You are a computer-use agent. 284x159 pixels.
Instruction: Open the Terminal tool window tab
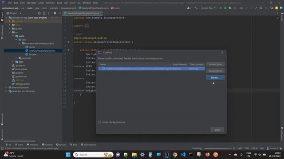pyautogui.click(x=47, y=145)
